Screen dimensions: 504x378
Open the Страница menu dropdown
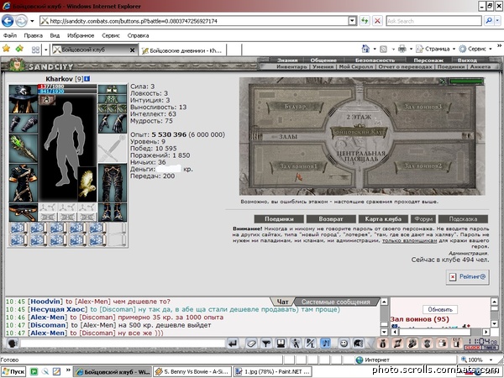click(x=435, y=49)
